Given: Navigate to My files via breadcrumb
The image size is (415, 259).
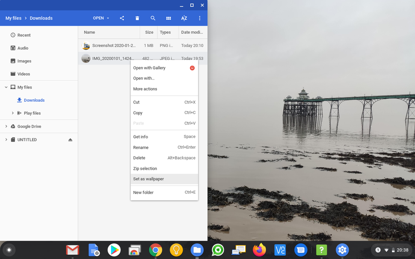Looking at the screenshot, I should (13, 18).
